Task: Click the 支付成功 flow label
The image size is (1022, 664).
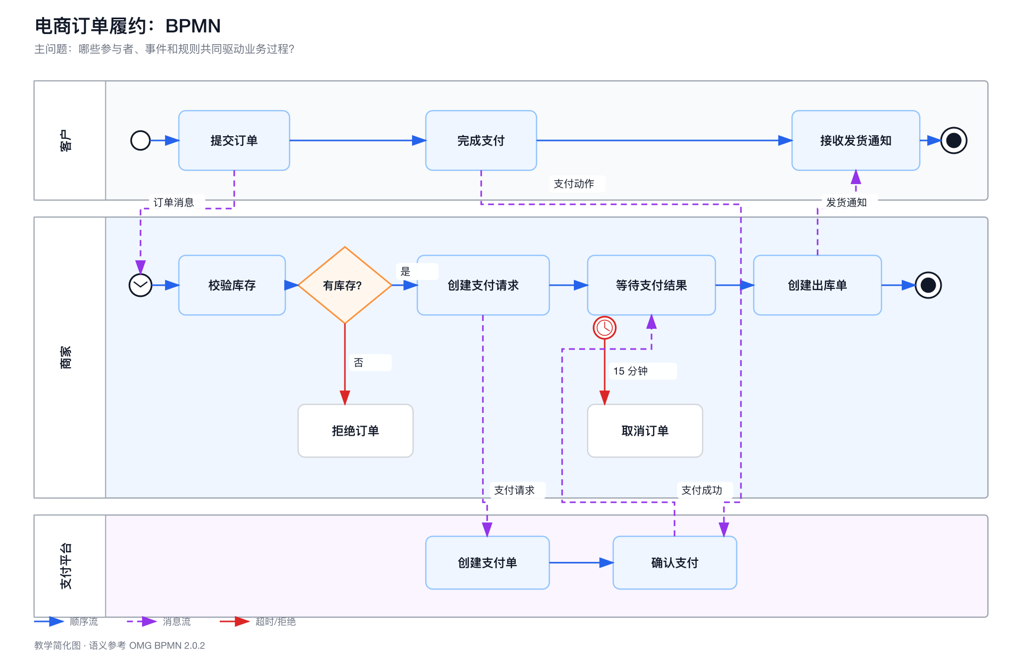Action: [x=702, y=490]
